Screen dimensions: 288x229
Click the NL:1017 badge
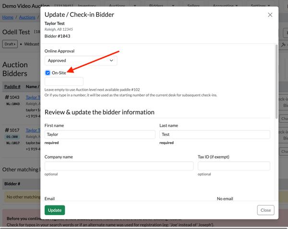click(x=13, y=143)
